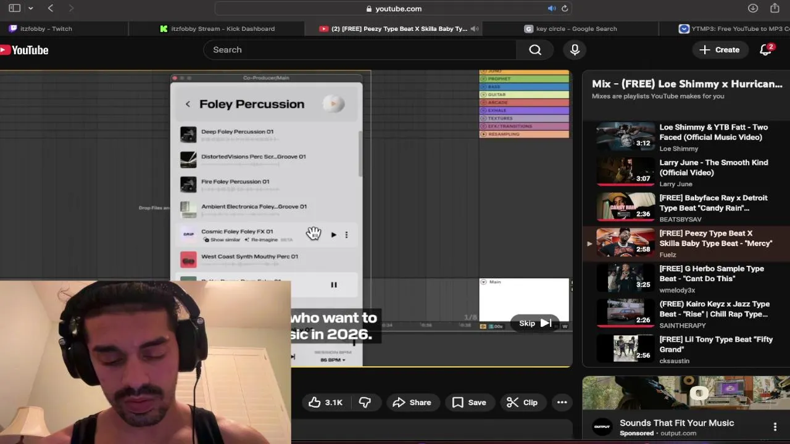790x444 pixels.
Task: Go back from Foley Percussion list
Action: coord(188,104)
